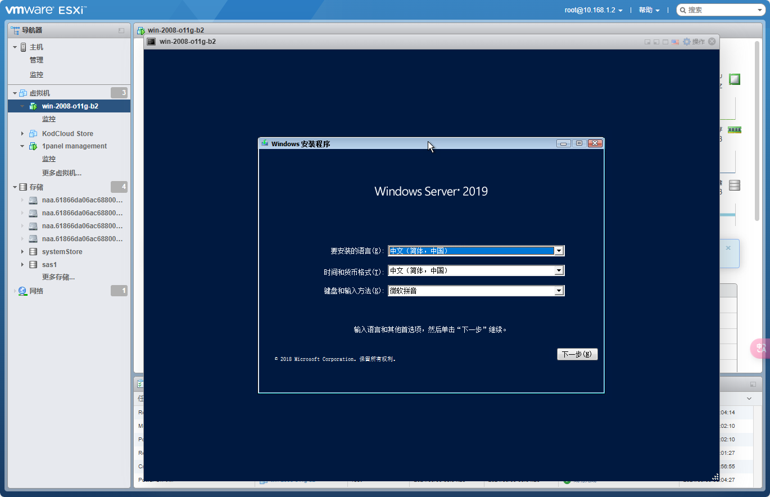Click the console resize grip corner

715,477
